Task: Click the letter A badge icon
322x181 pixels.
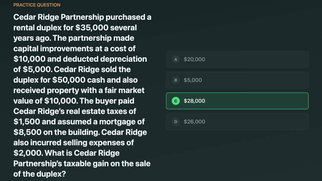Action: click(x=176, y=59)
